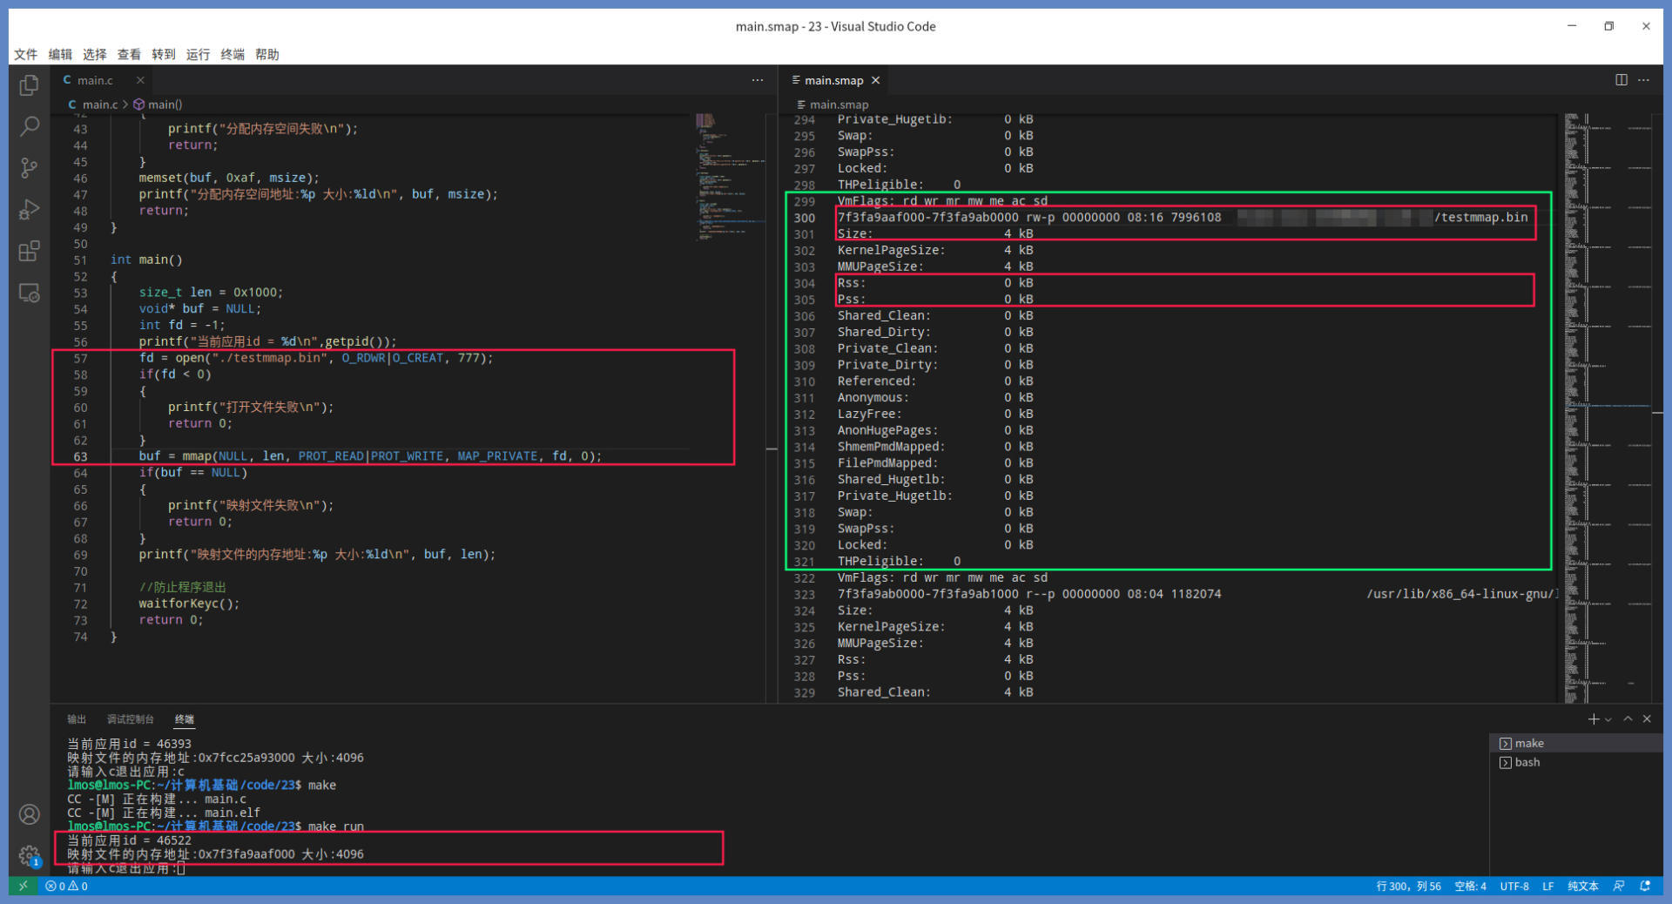Open the Explorer view in activity bar
This screenshot has height=904, width=1672.
click(x=30, y=84)
